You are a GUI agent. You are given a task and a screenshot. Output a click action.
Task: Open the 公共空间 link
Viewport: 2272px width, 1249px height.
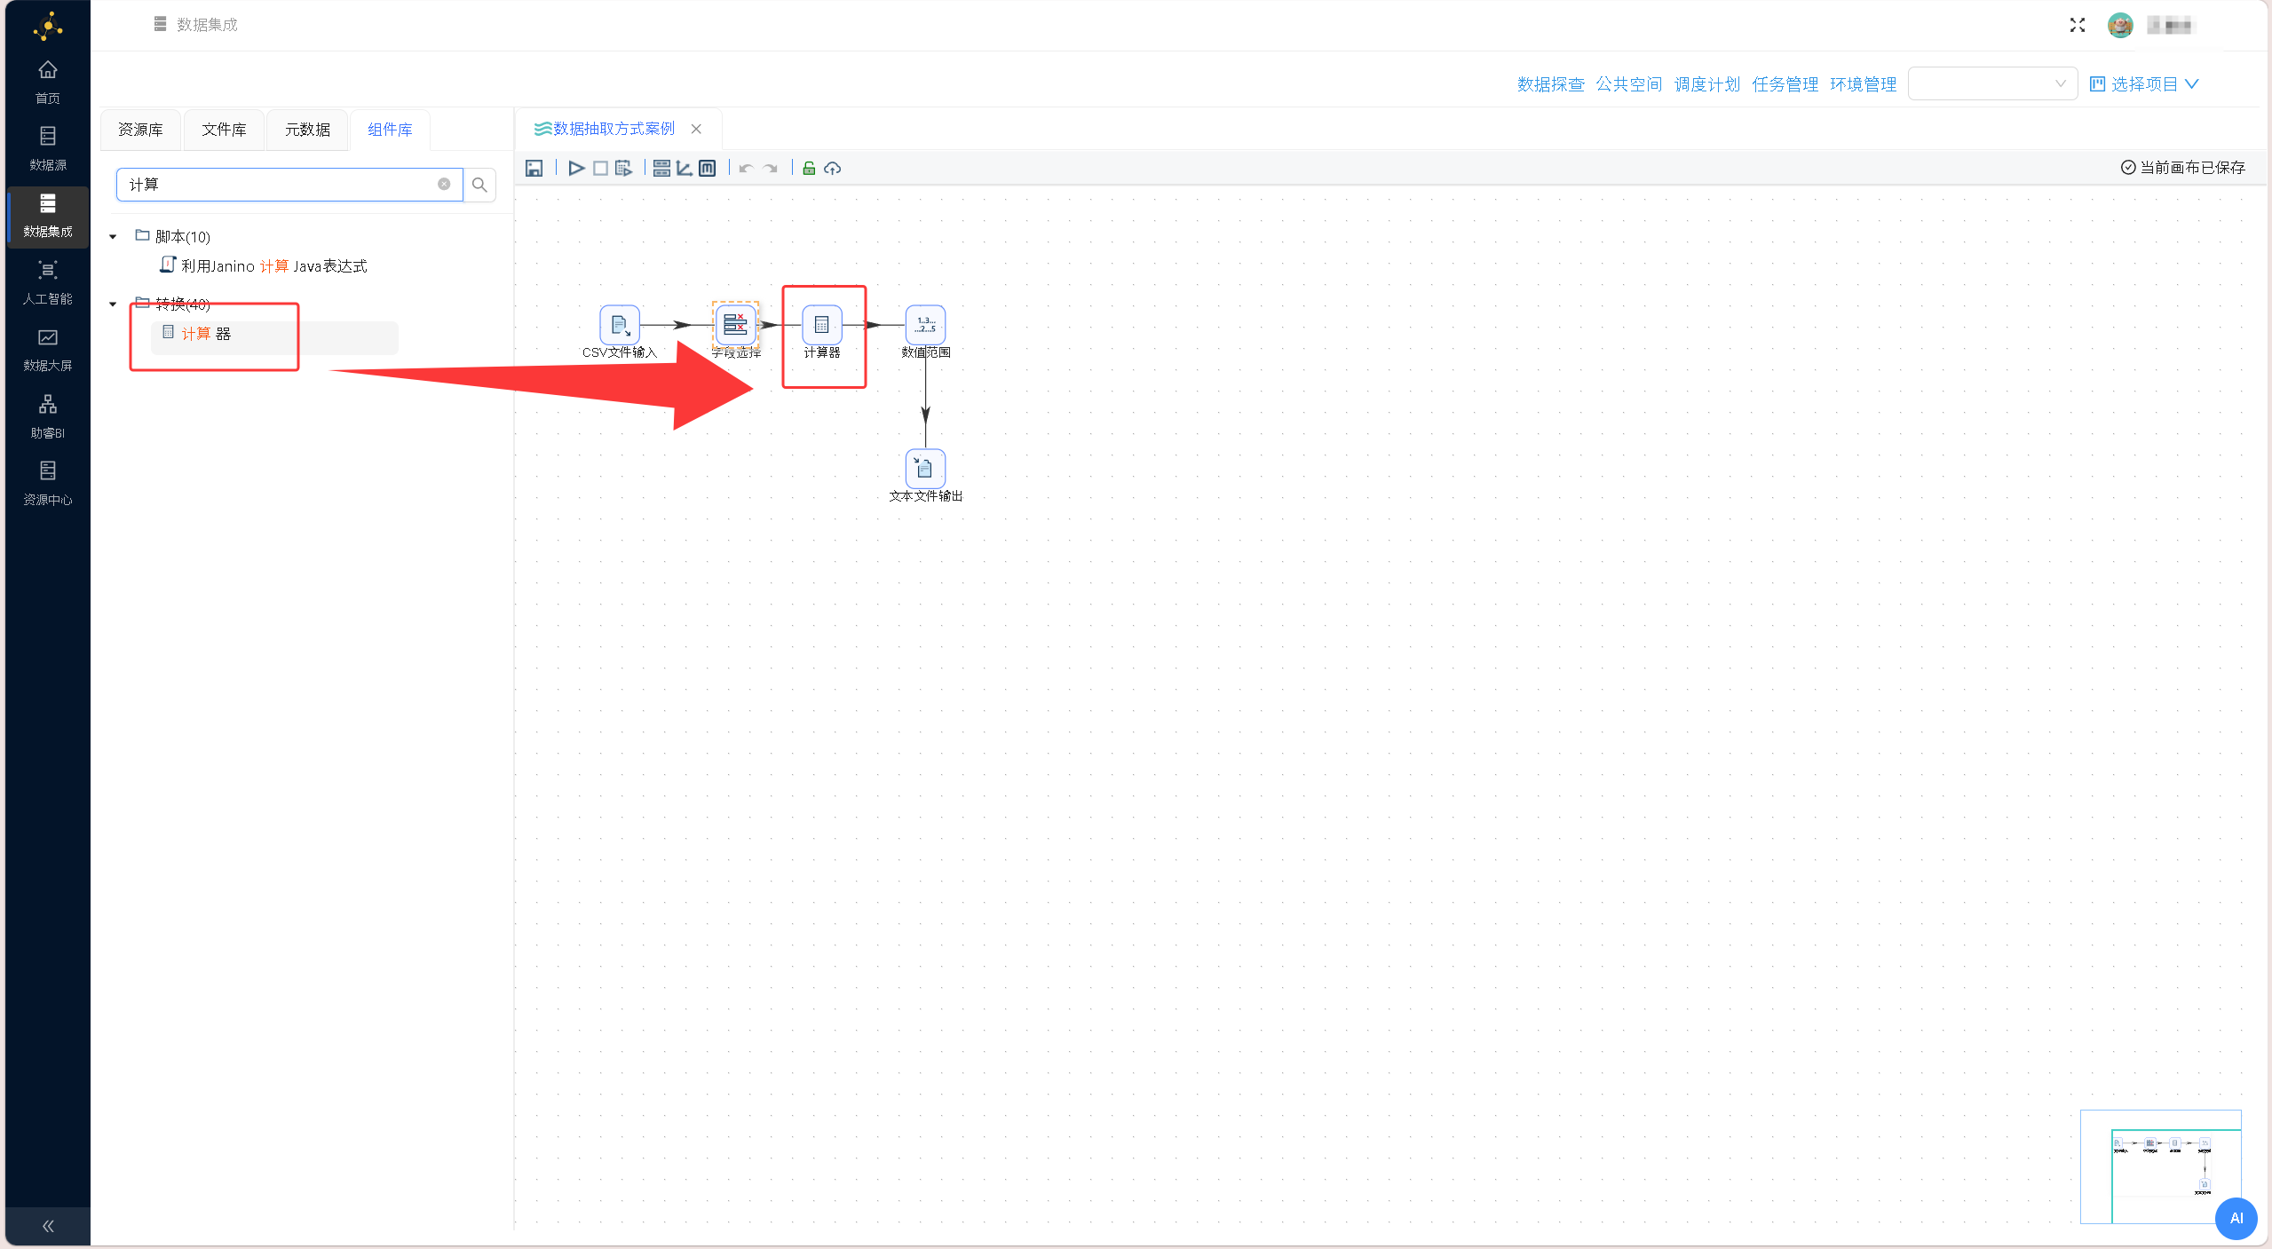(x=1628, y=83)
